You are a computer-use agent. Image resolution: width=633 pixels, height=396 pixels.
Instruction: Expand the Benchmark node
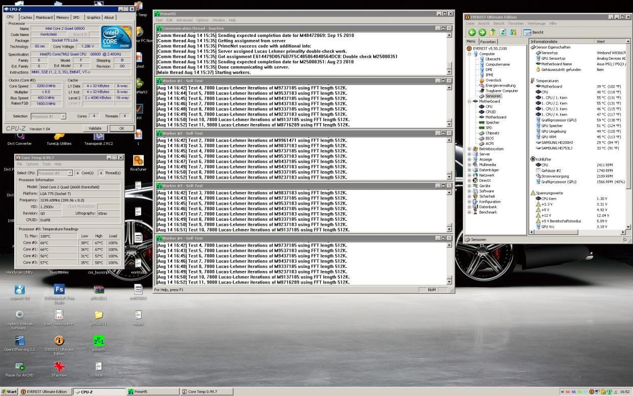[x=469, y=212]
